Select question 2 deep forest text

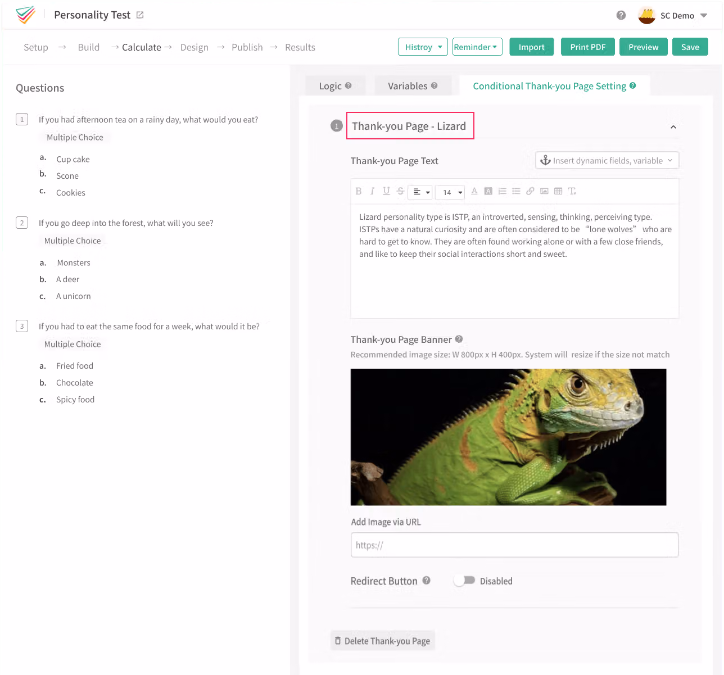point(126,223)
